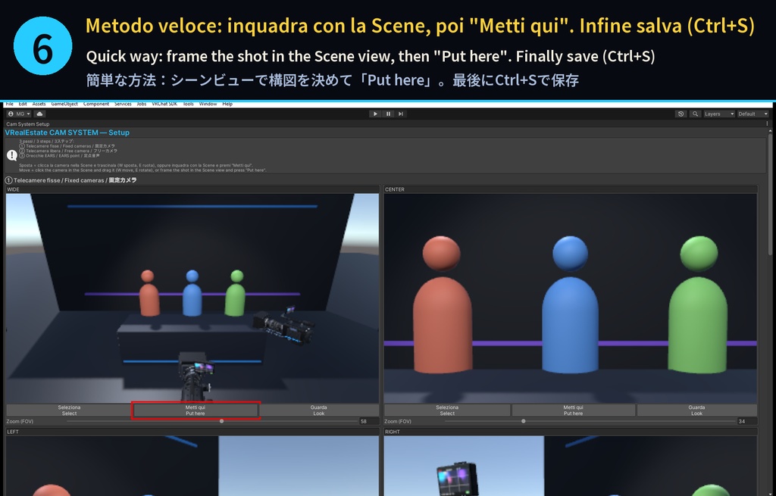Open the MG account dropdown
776x496 pixels.
click(19, 114)
